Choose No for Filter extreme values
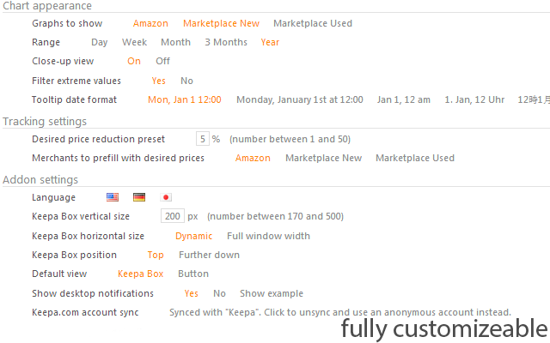 pos(186,81)
